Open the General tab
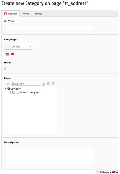 click(x=11, y=13)
